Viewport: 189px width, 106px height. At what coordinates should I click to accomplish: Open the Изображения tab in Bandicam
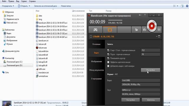[97, 62]
